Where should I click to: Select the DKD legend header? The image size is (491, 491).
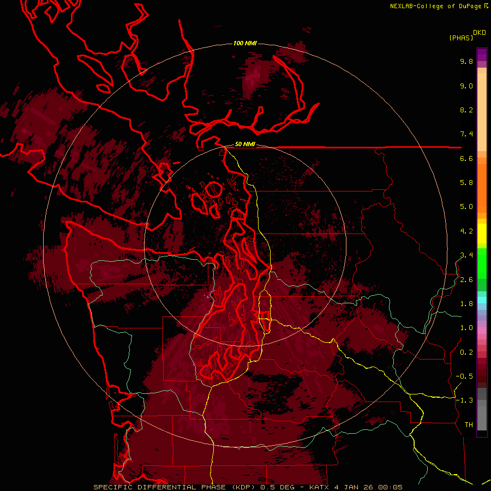pos(480,33)
